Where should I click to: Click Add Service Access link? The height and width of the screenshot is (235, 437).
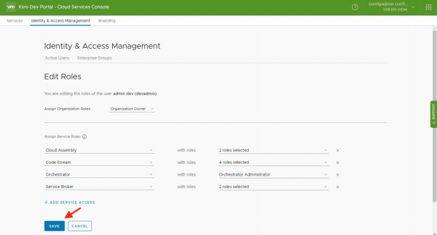pyautogui.click(x=69, y=202)
